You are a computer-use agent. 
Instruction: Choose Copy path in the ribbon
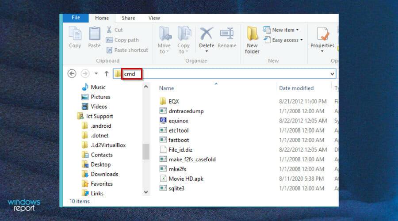pyautogui.click(x=122, y=40)
